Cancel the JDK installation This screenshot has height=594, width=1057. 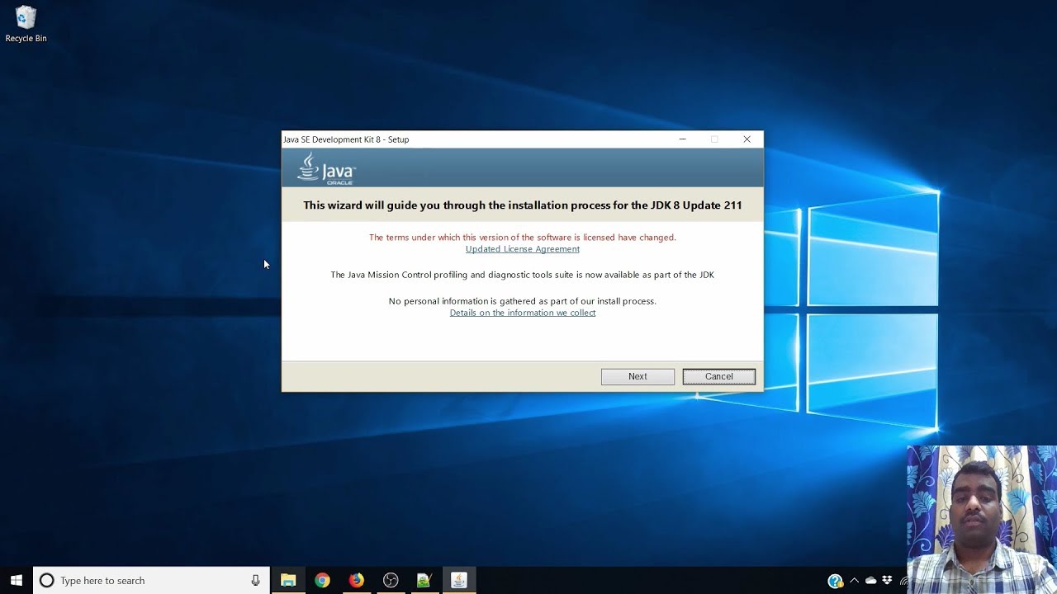click(x=718, y=376)
